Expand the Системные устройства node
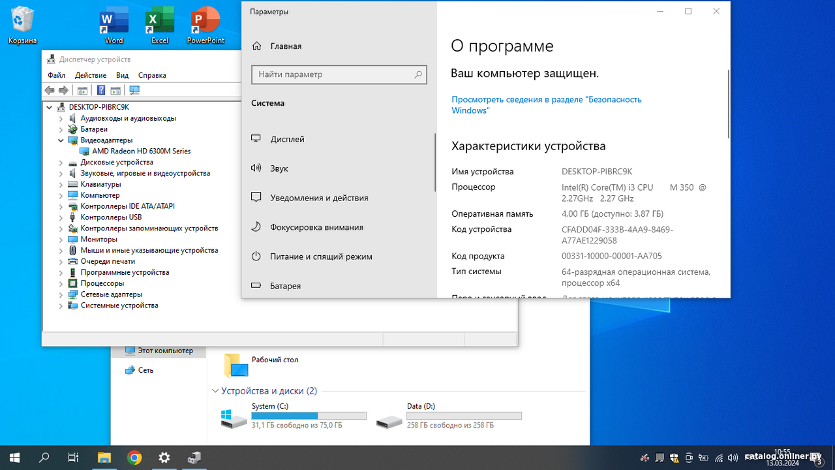Image resolution: width=835 pixels, height=470 pixels. [x=61, y=305]
